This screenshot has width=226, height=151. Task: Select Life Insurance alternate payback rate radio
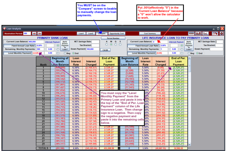182,45
